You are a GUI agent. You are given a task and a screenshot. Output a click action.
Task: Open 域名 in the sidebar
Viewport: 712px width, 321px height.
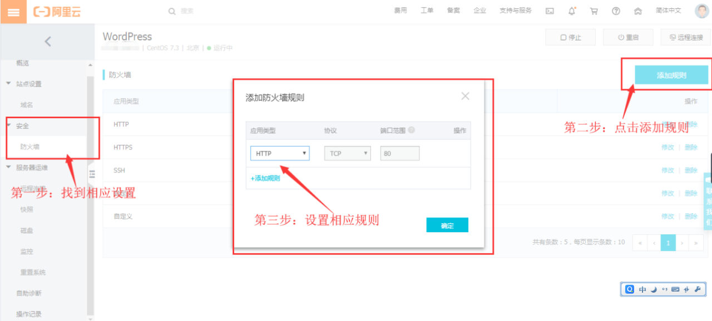click(x=27, y=105)
